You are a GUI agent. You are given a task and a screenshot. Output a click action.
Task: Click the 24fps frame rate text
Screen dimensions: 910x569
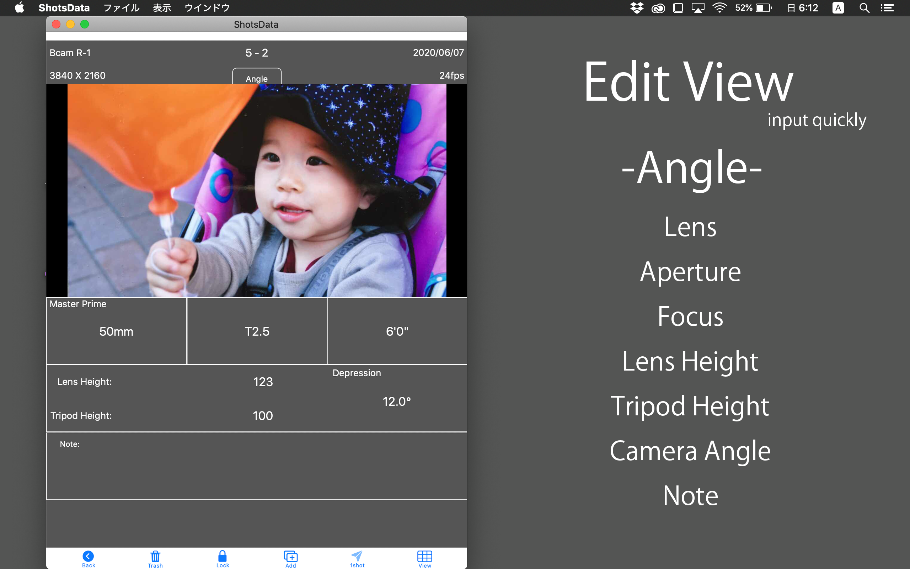(451, 76)
